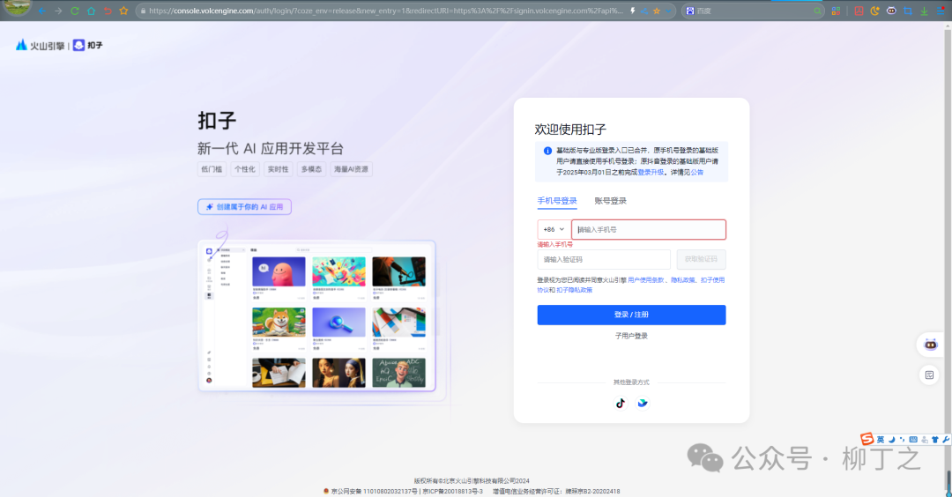Click the magnifying glass thumbnail in preview
This screenshot has width=952, height=497.
pos(338,323)
